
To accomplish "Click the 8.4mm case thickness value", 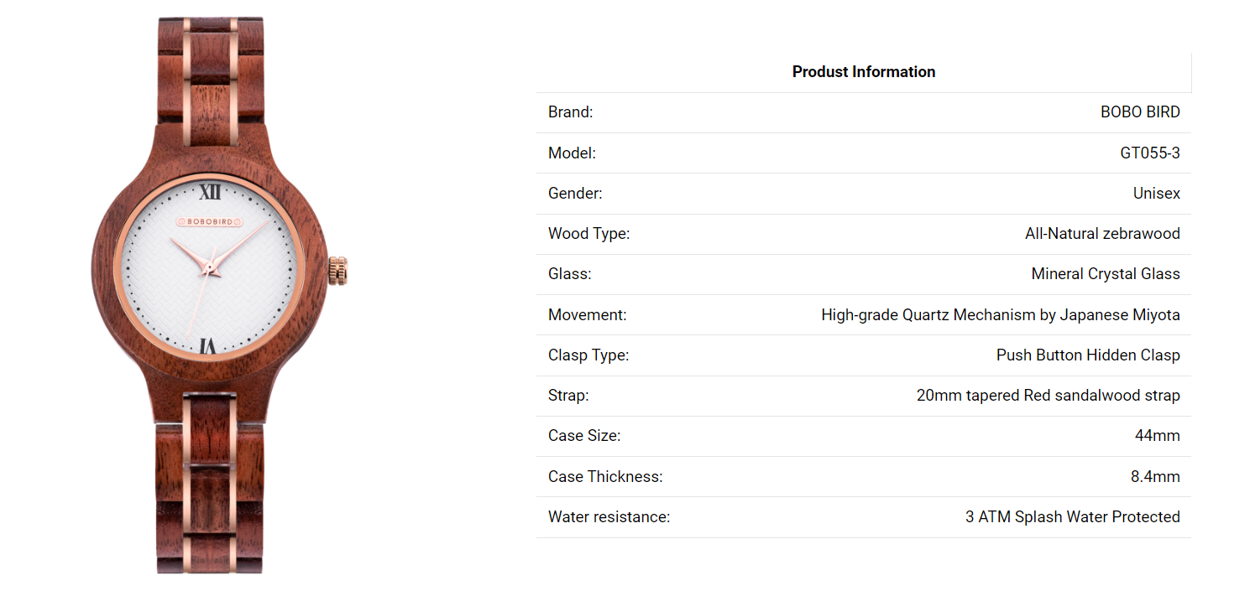I will (x=1155, y=477).
